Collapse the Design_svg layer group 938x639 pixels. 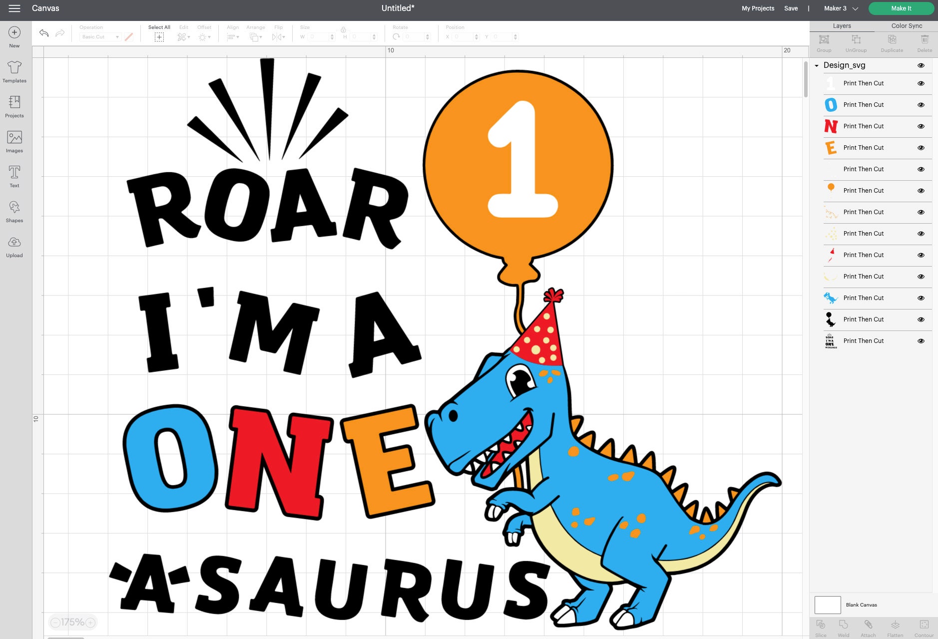pyautogui.click(x=817, y=65)
